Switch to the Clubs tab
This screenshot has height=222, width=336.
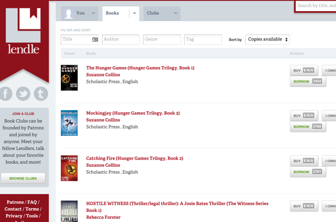click(162, 14)
